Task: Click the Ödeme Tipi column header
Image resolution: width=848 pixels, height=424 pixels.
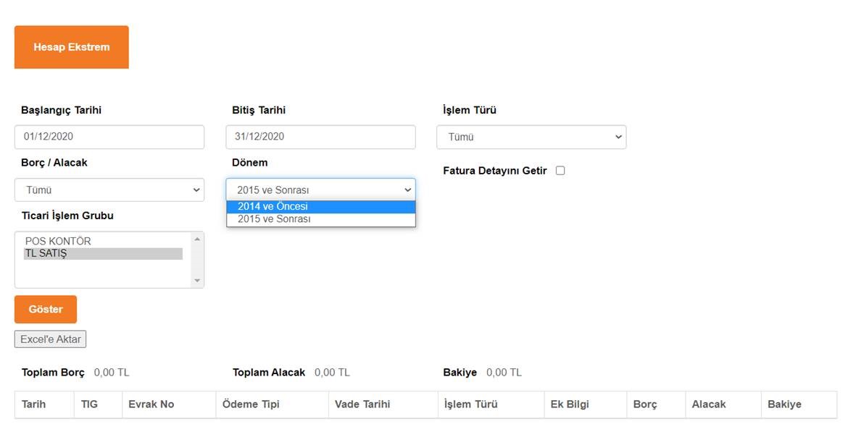Action: (x=251, y=404)
